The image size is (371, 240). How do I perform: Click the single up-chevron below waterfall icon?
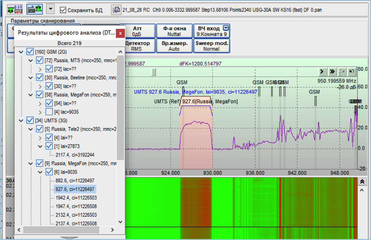[362, 190]
